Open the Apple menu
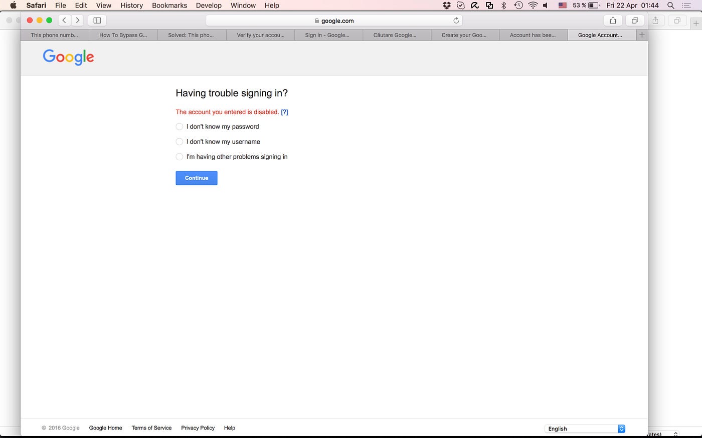 click(x=14, y=6)
